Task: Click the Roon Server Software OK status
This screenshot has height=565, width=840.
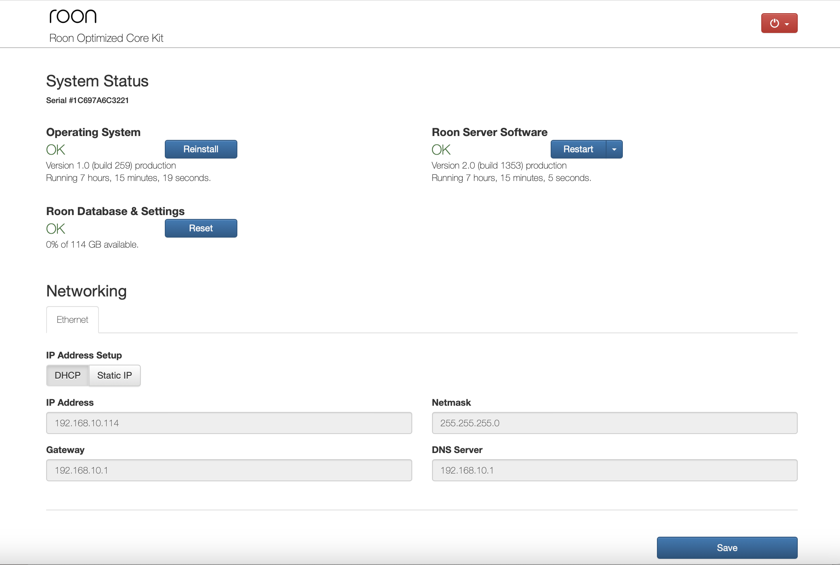Action: [x=441, y=150]
